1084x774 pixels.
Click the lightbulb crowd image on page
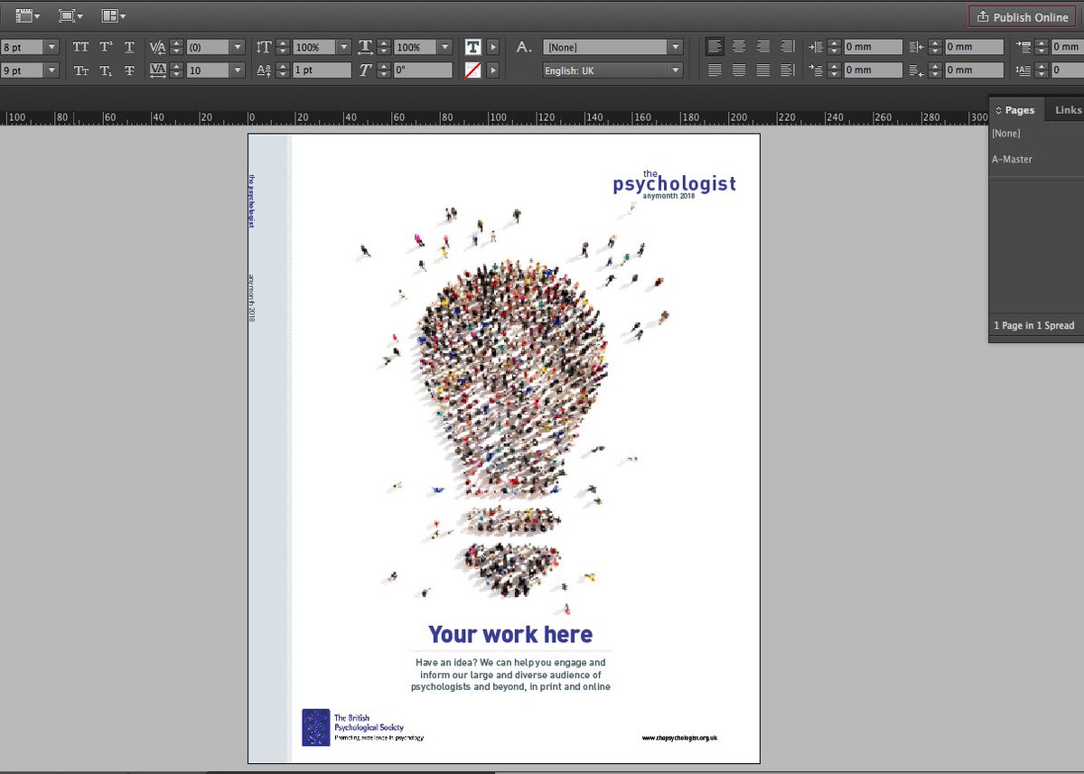[512, 411]
